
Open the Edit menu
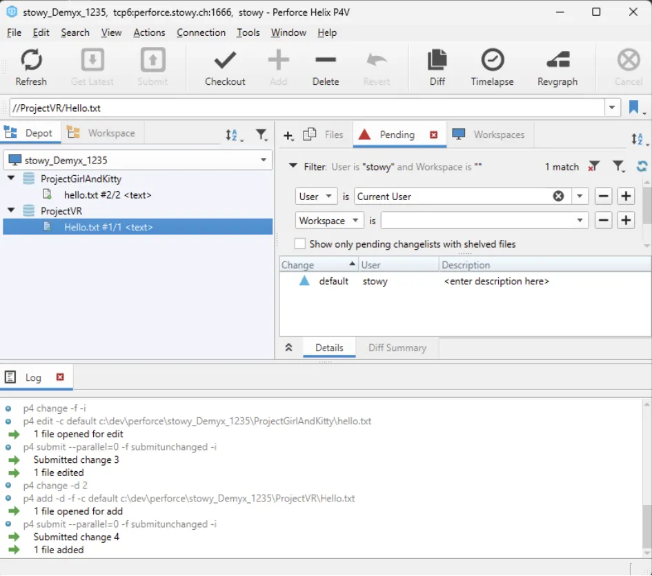tap(41, 32)
